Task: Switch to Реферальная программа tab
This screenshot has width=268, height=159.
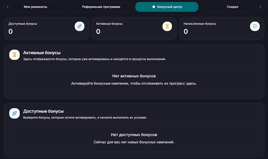Action: 101,7
